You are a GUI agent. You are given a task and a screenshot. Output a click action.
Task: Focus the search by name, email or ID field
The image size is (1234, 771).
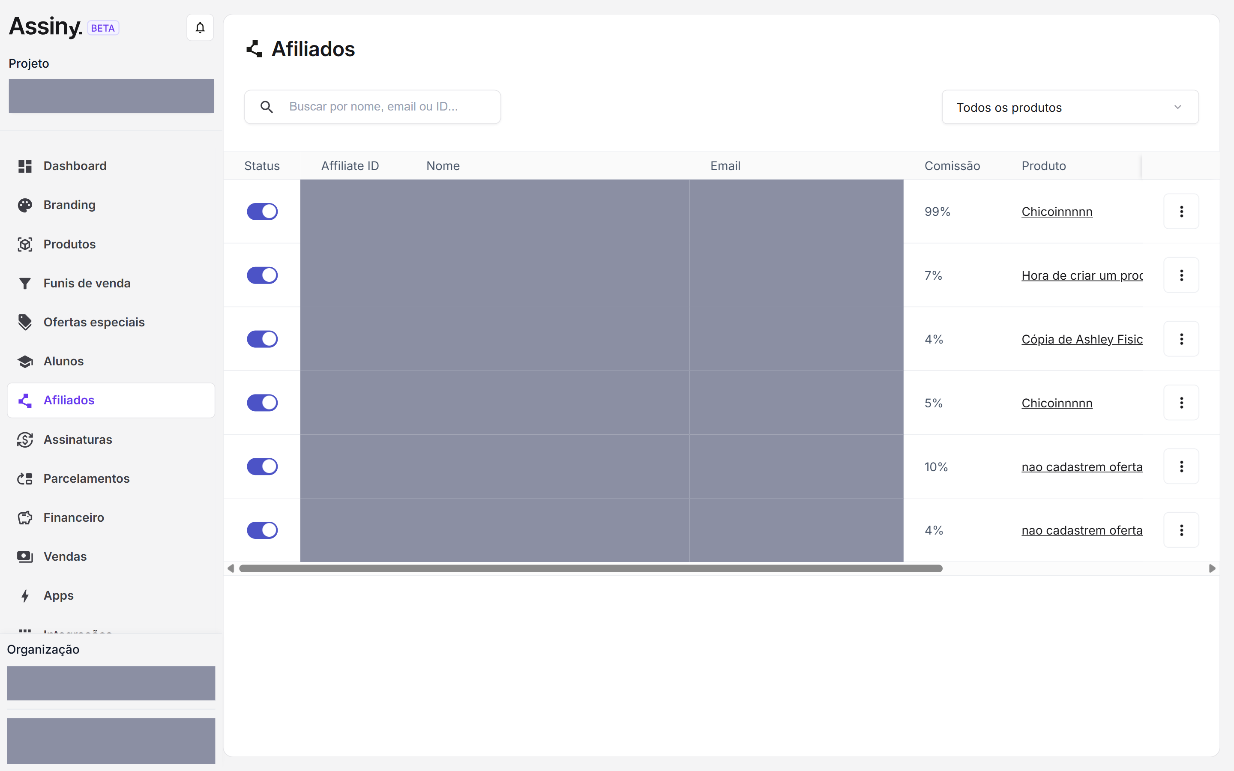click(x=372, y=107)
